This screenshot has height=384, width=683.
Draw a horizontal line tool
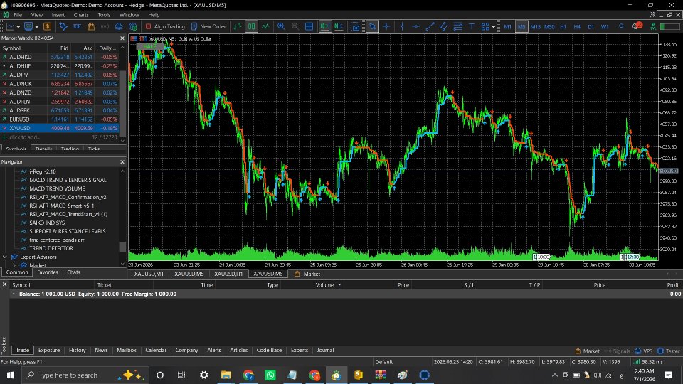coord(416,26)
